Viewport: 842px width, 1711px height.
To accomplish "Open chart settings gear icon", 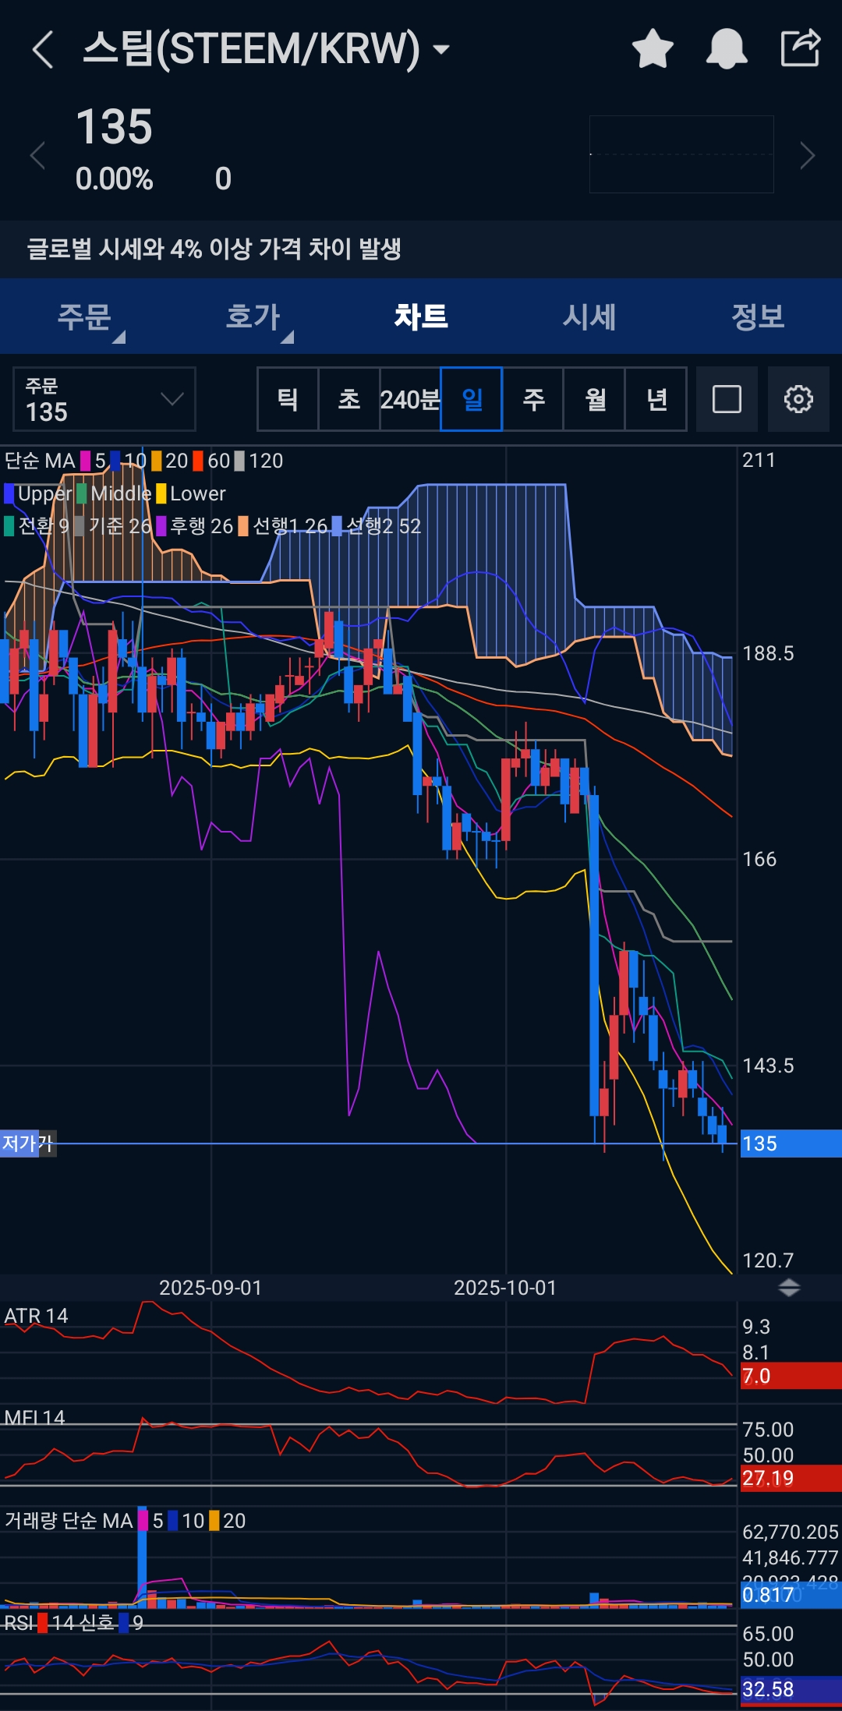I will [798, 399].
